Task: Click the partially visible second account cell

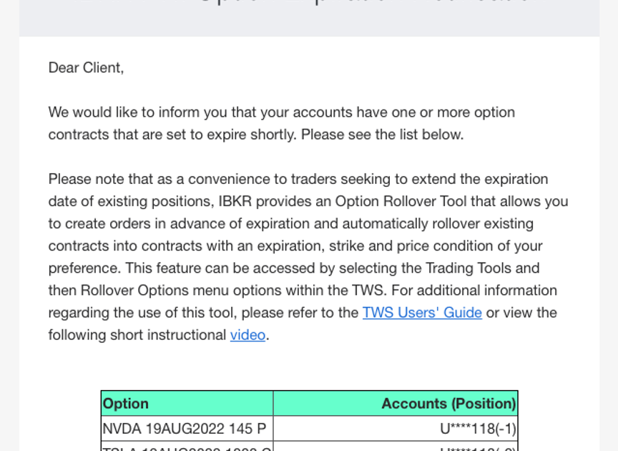Action: click(x=478, y=447)
